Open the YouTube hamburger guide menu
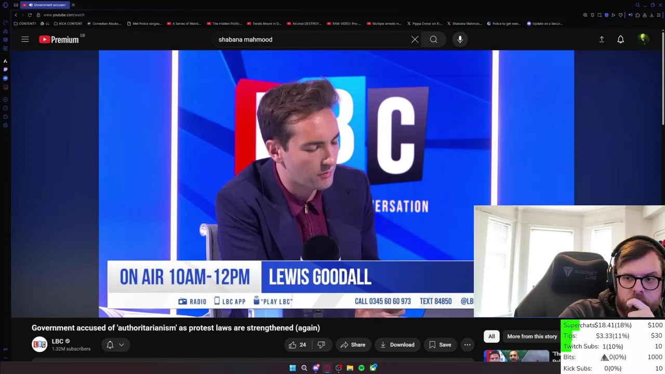 tap(25, 39)
